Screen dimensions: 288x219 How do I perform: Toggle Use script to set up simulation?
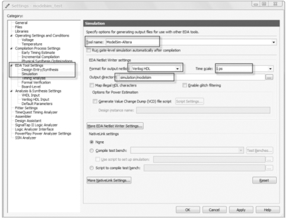tap(97, 159)
